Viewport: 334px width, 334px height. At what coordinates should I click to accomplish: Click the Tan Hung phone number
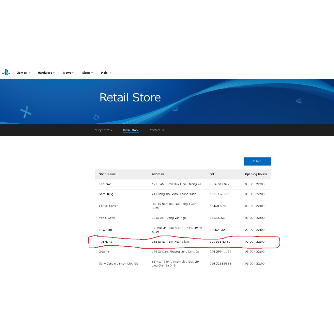click(220, 242)
